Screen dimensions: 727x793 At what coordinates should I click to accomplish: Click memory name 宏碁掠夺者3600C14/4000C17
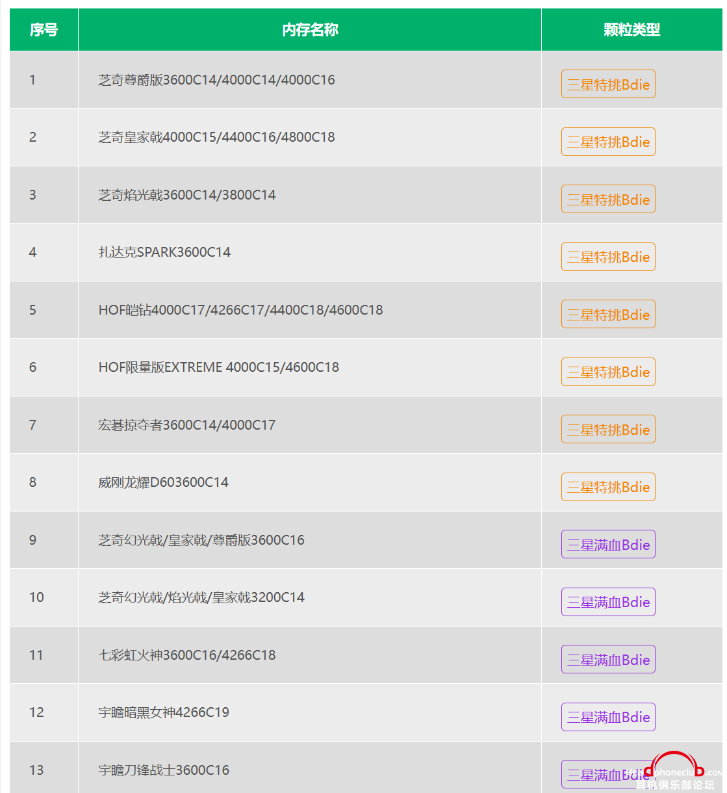[x=187, y=425]
